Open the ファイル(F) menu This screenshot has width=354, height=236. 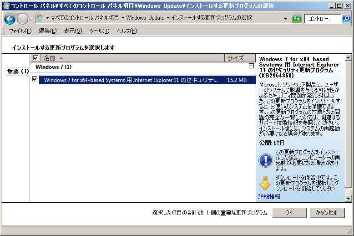(20, 31)
